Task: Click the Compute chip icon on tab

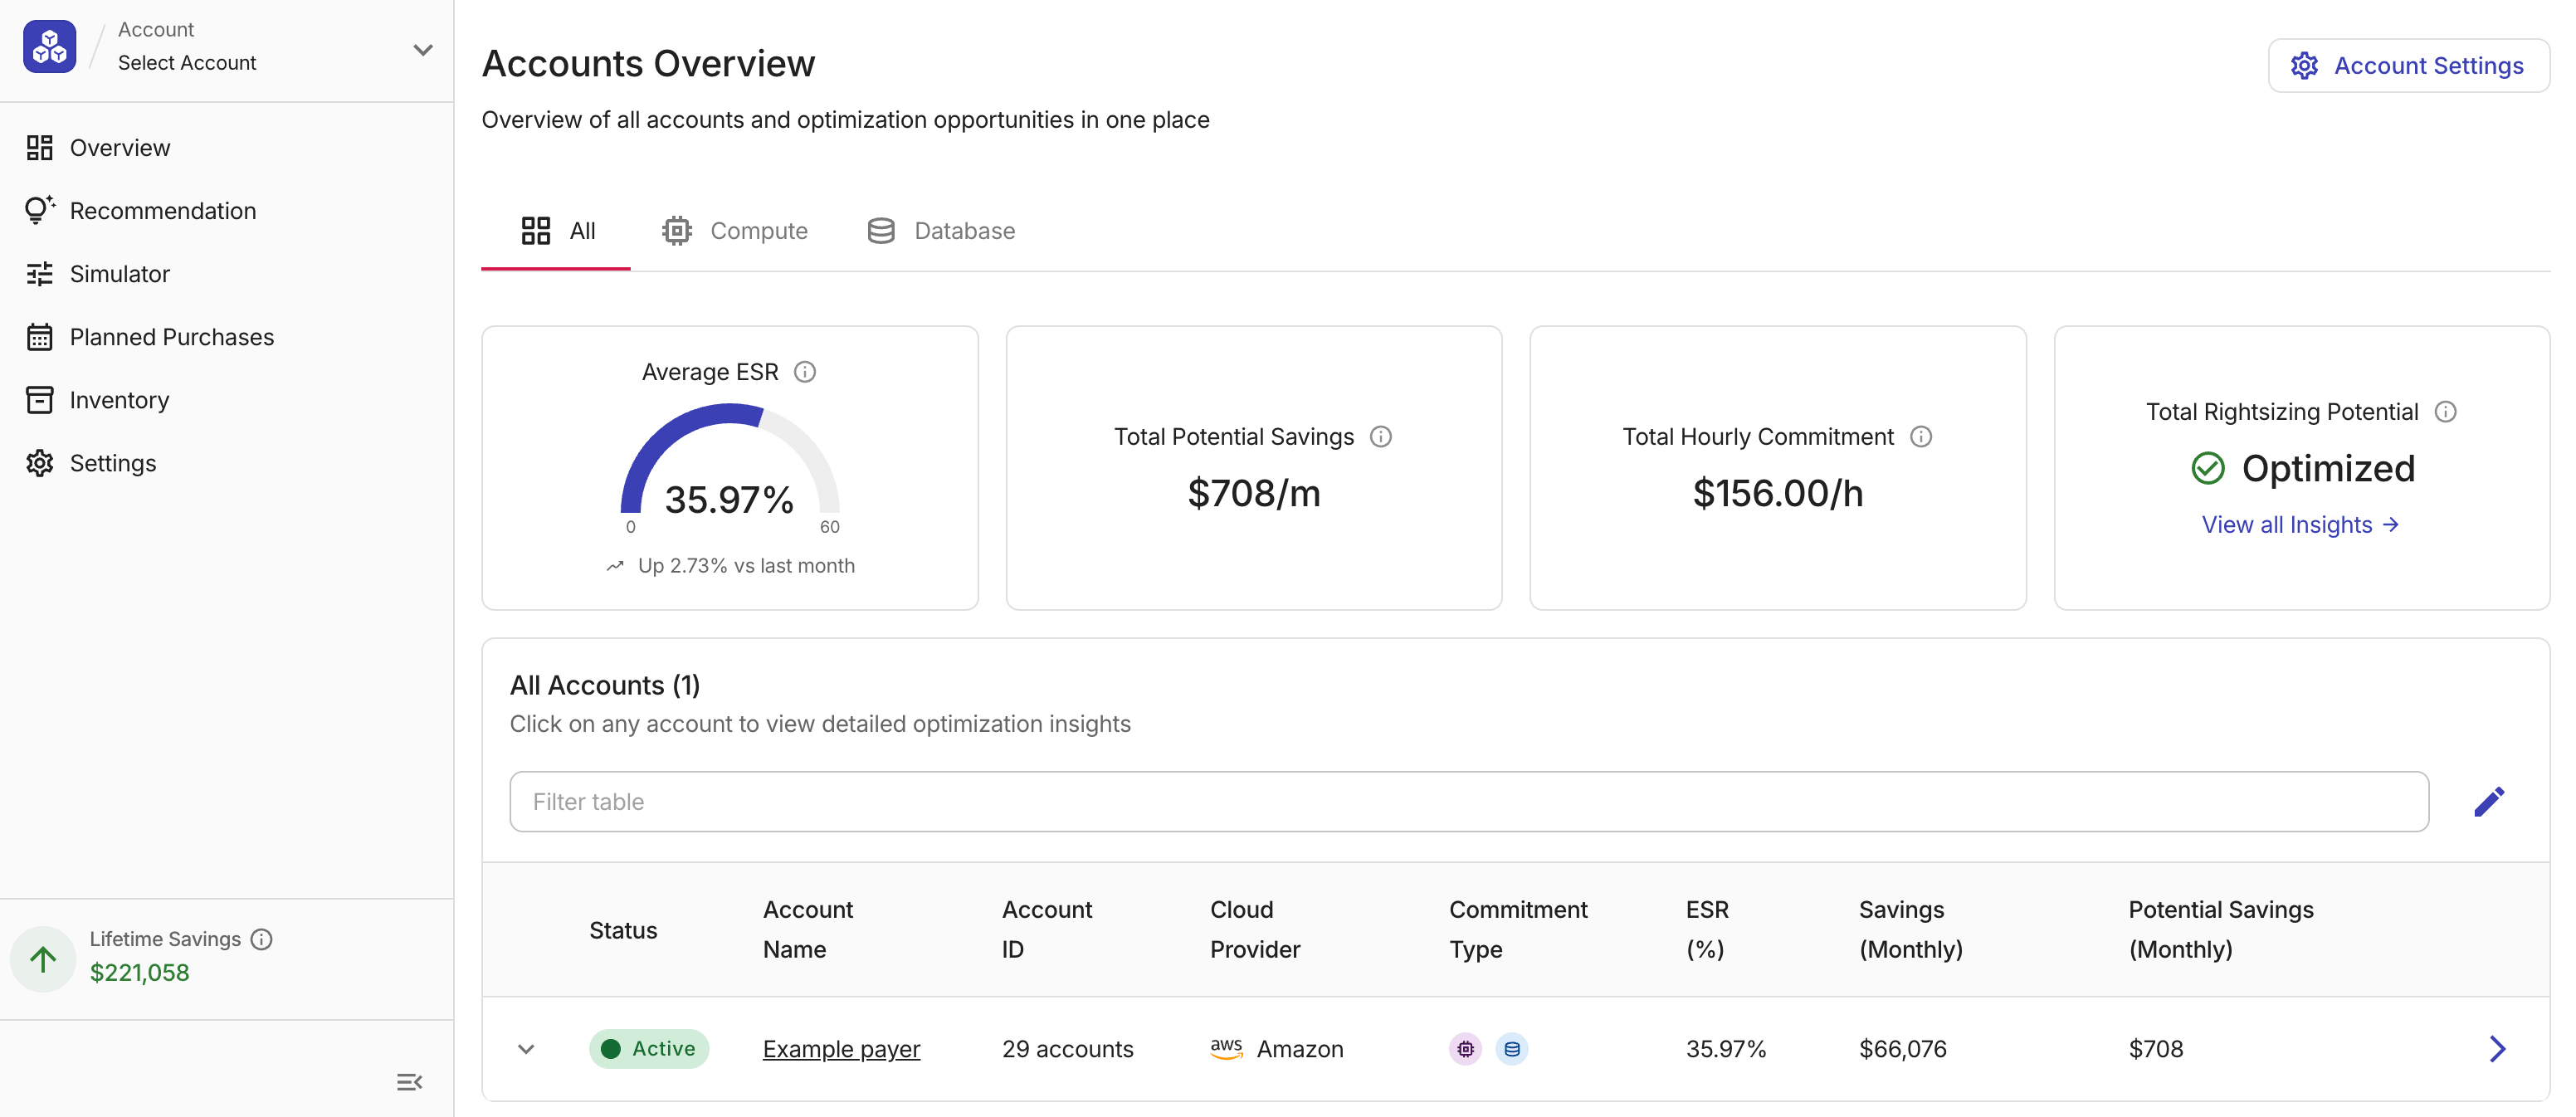Action: click(677, 231)
